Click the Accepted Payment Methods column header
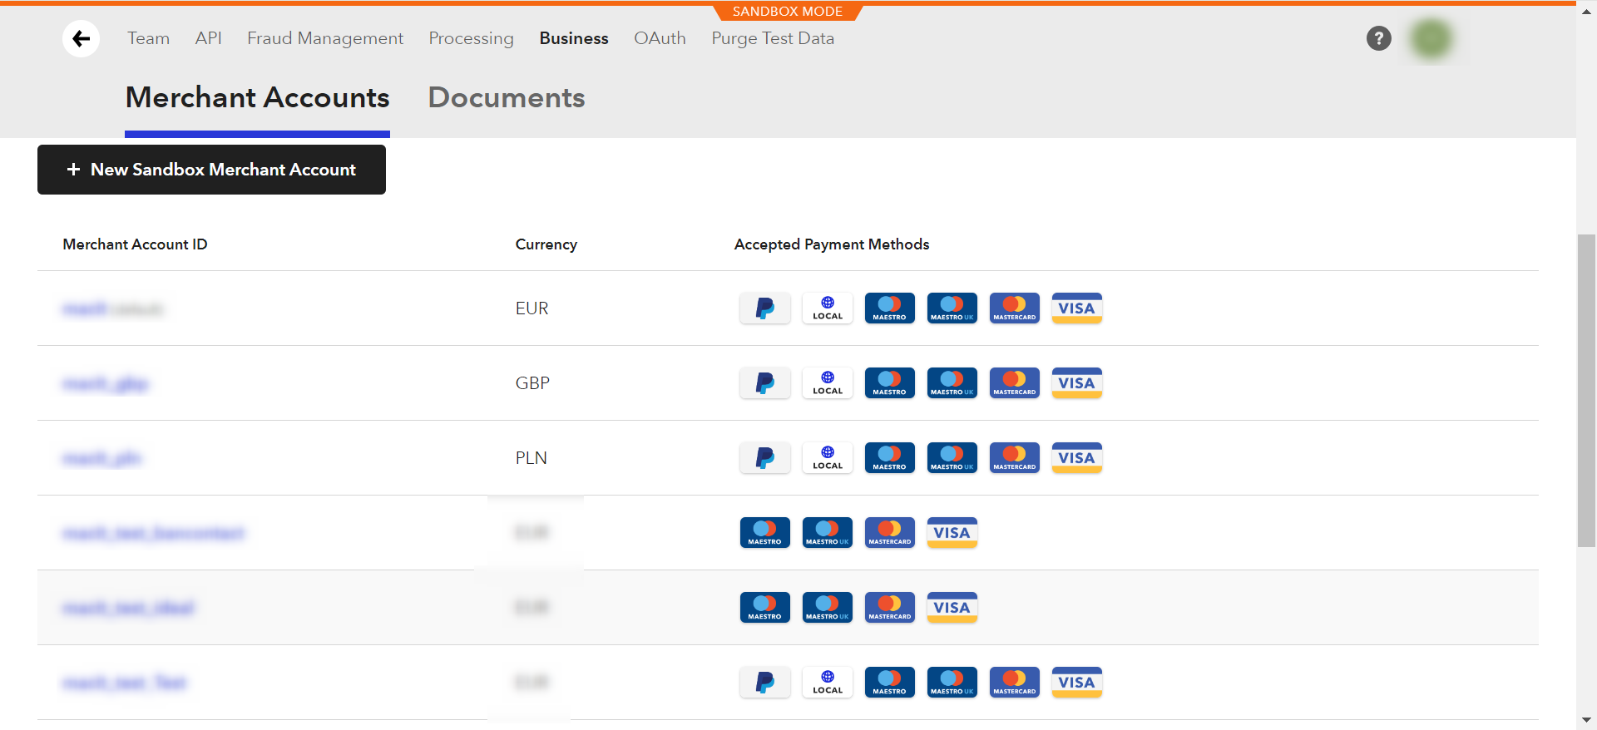This screenshot has height=730, width=1597. pos(832,244)
